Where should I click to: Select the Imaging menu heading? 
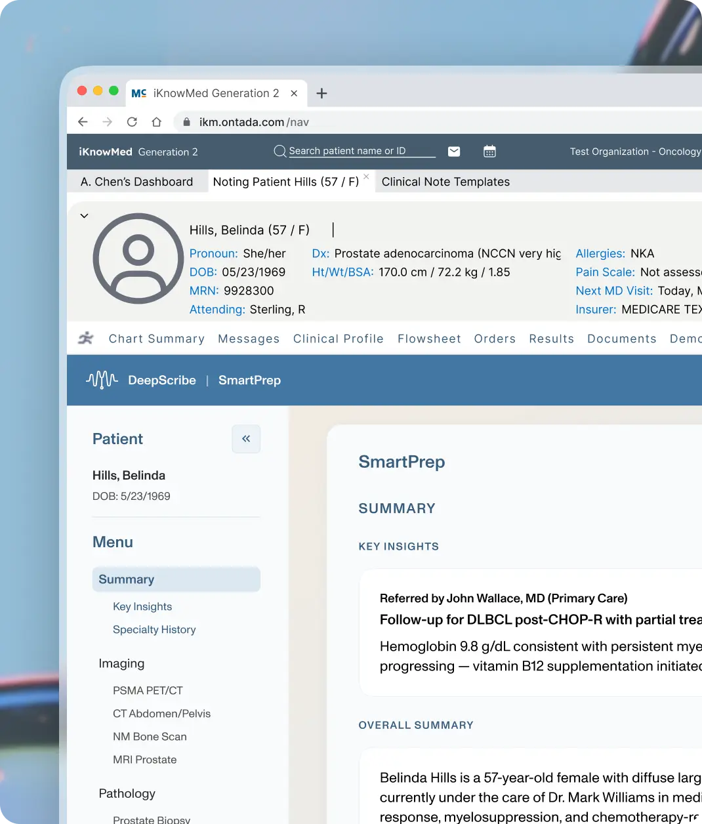coord(121,663)
